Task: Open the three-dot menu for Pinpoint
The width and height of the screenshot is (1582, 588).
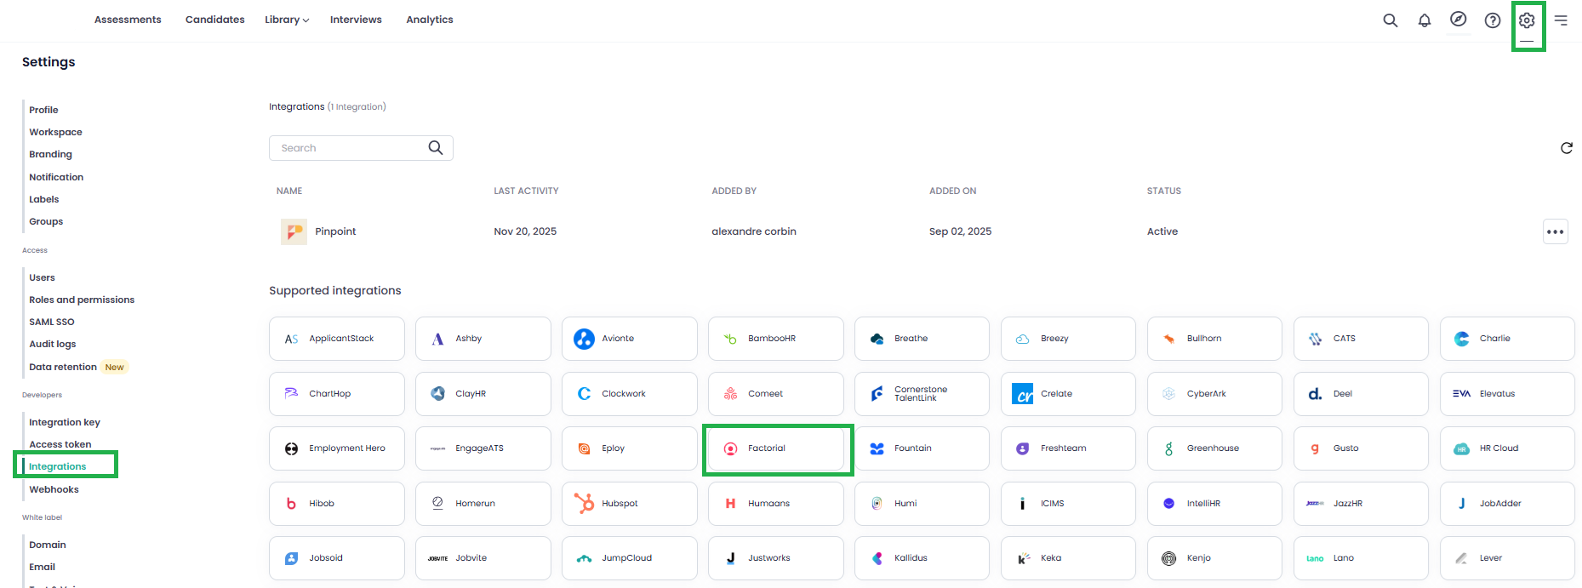Action: pyautogui.click(x=1556, y=231)
